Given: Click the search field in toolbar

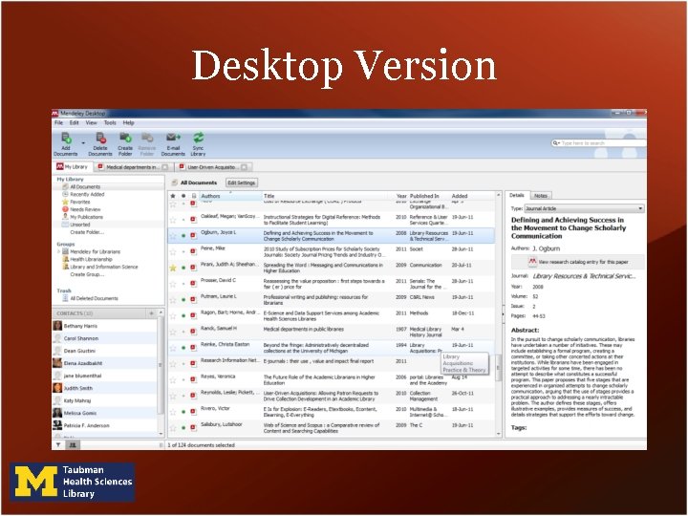Looking at the screenshot, I should (599, 143).
